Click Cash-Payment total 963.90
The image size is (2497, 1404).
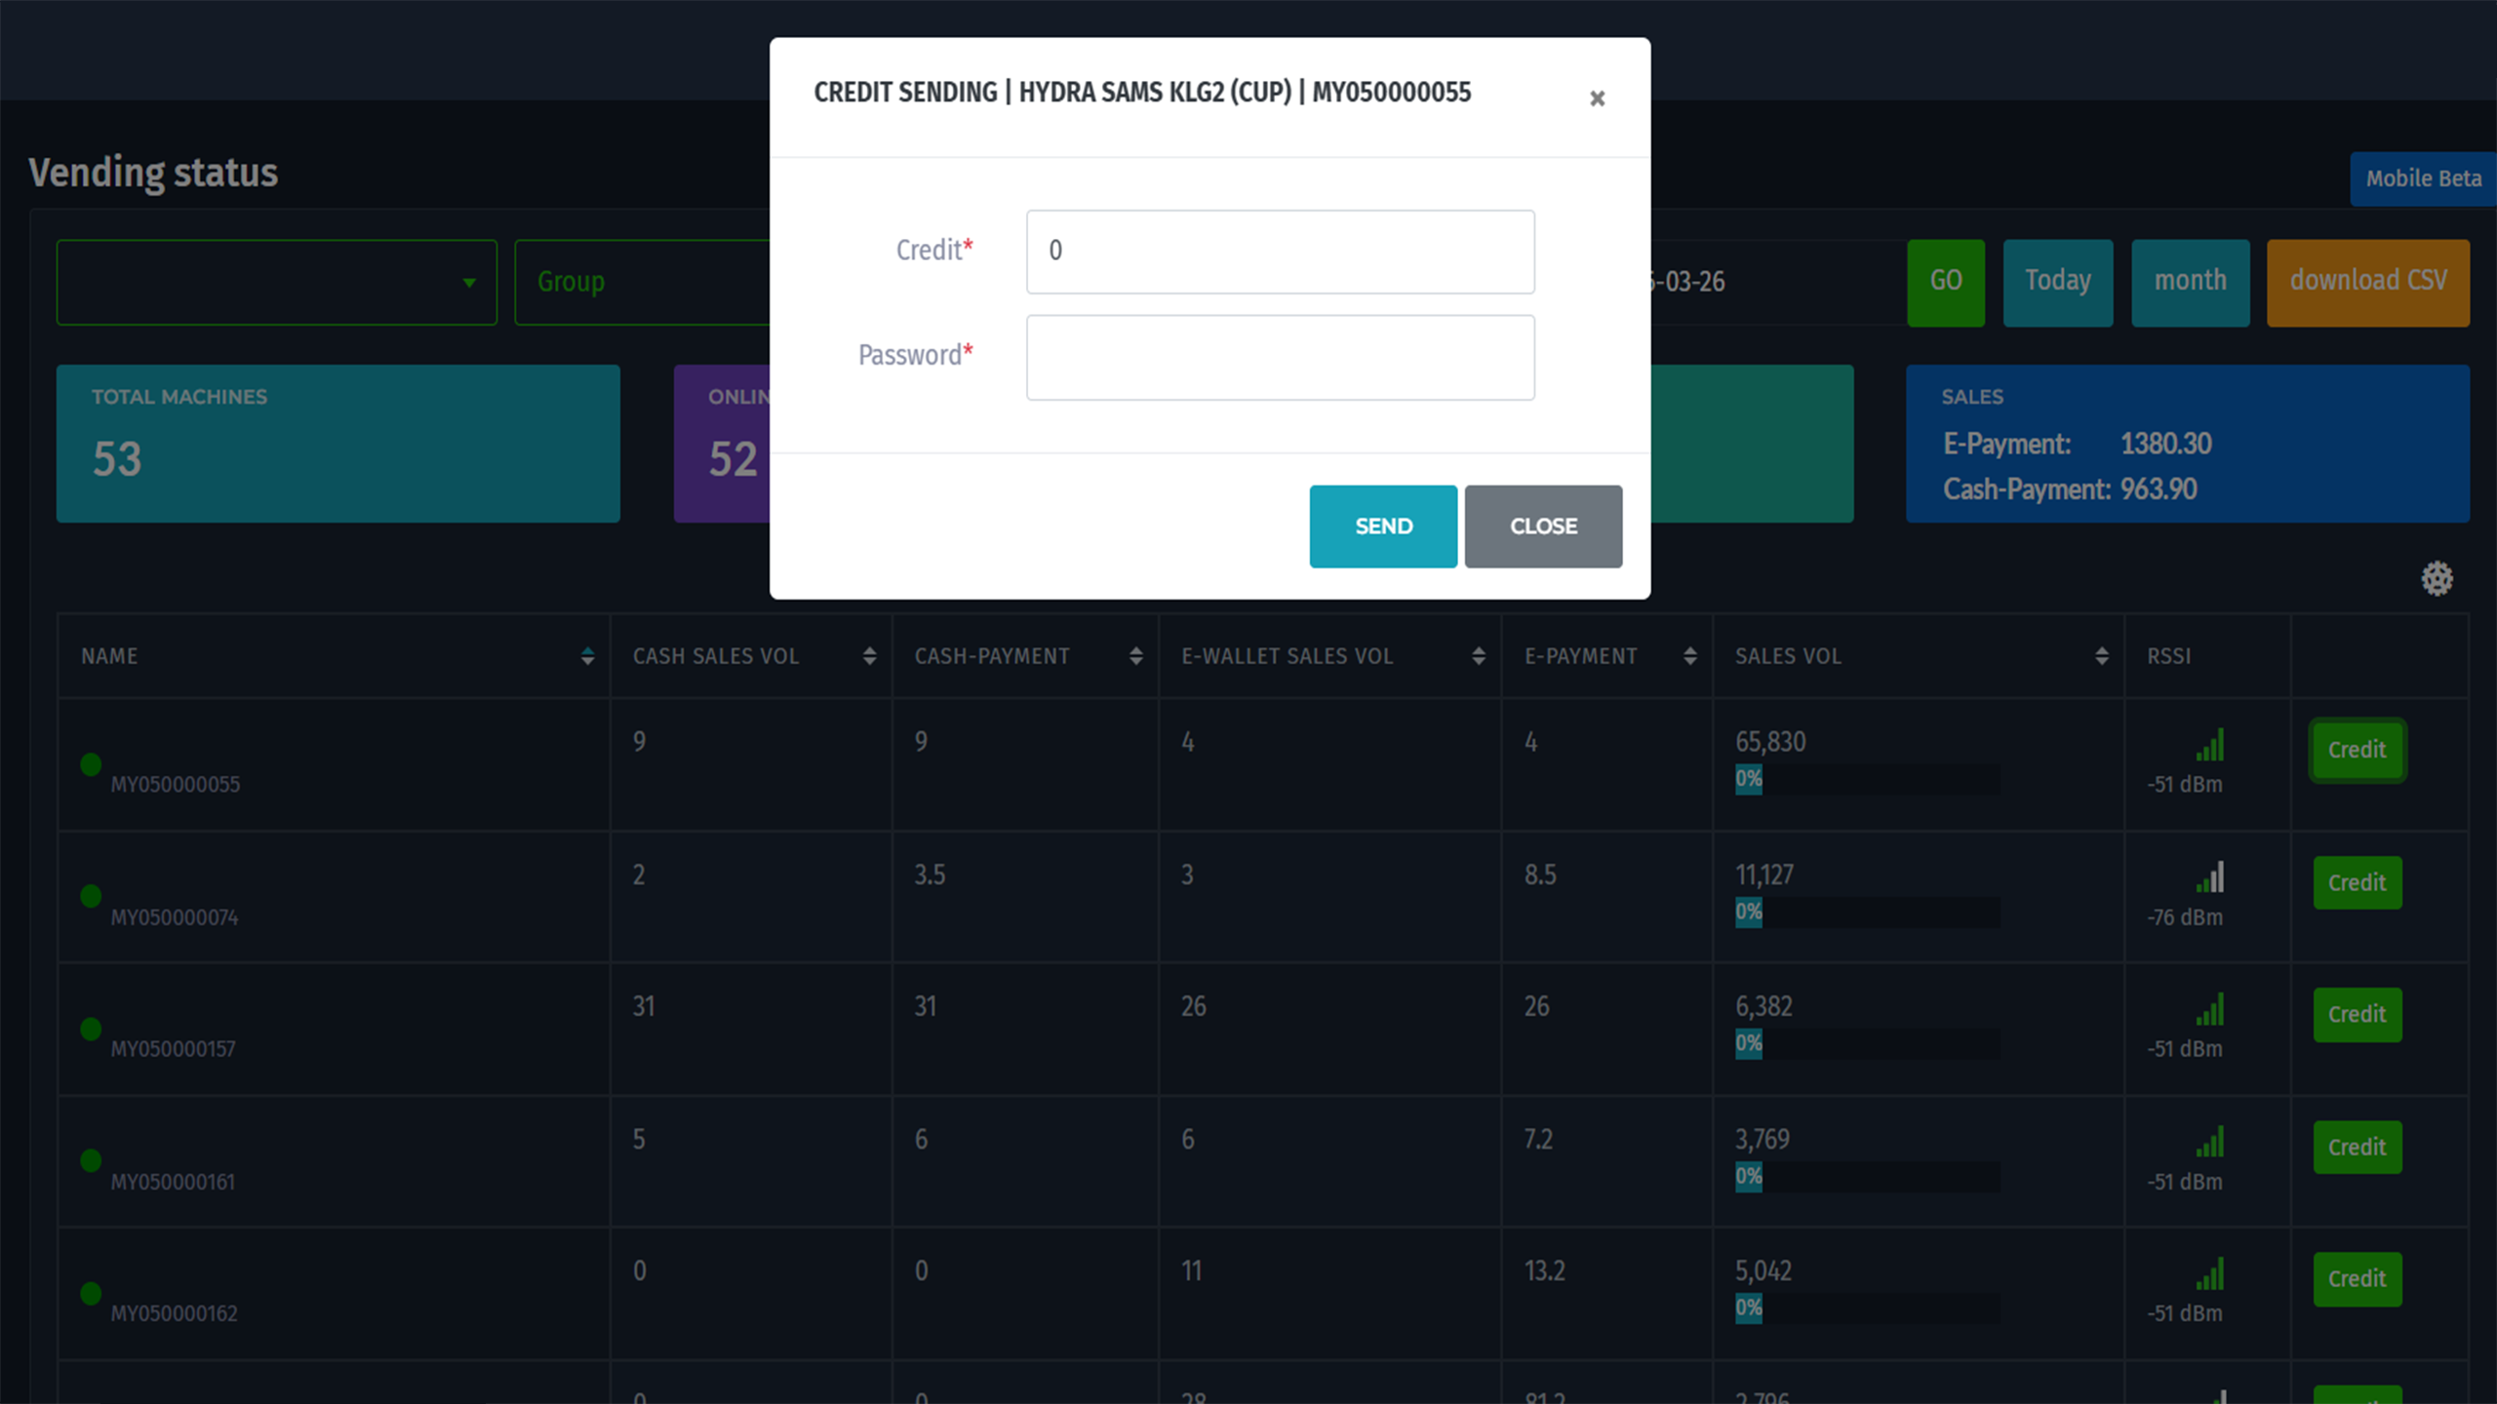2159,489
